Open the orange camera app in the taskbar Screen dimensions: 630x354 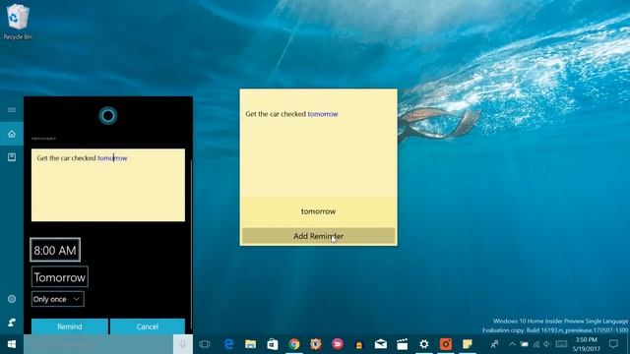point(446,344)
